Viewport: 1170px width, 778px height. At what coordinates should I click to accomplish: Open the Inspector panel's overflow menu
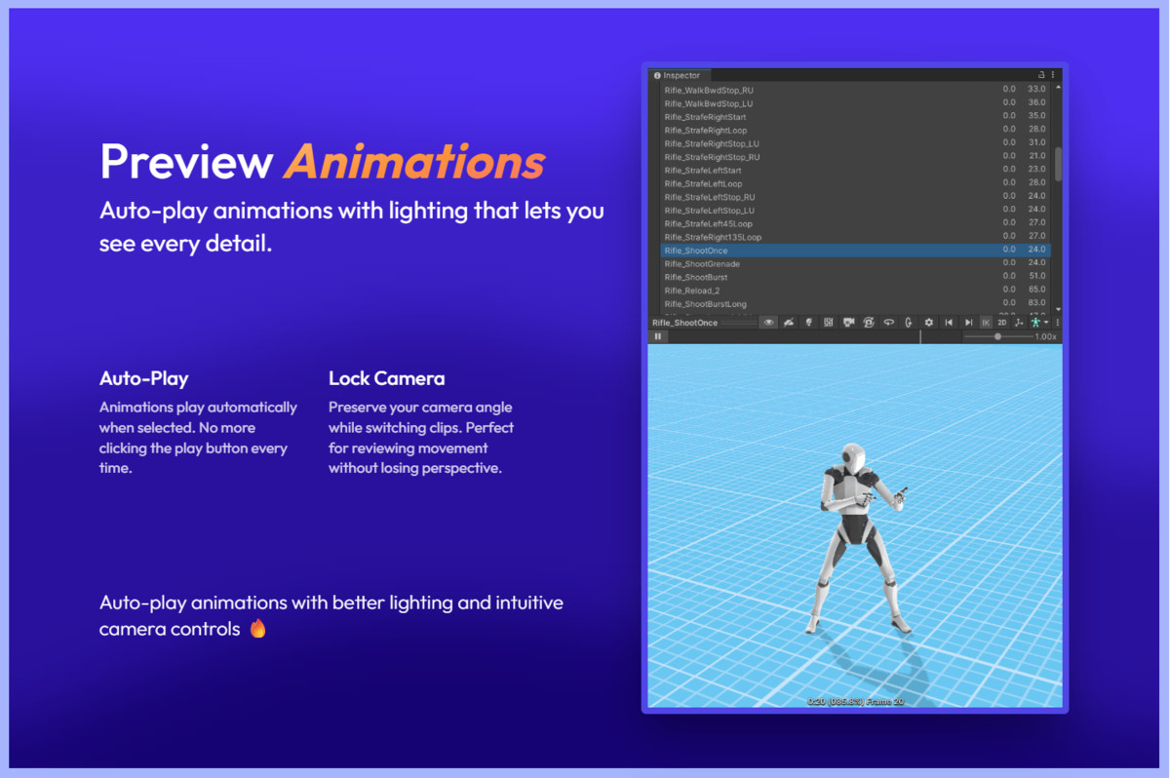coord(1053,74)
